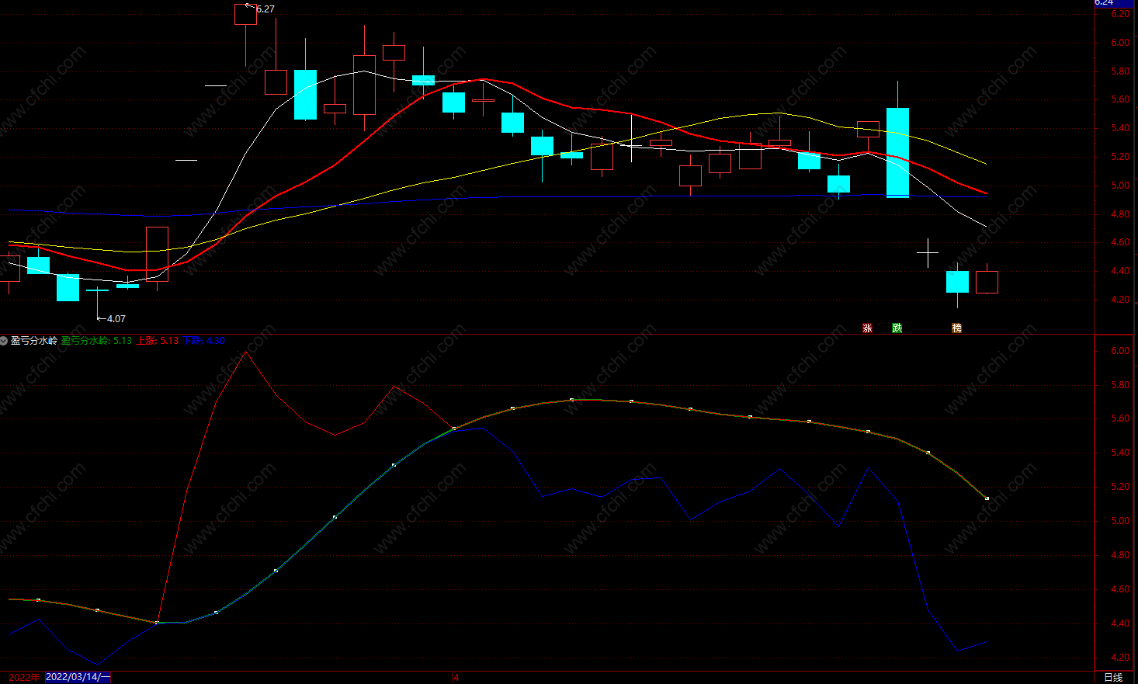Click the blue 下跌: 4.30 value

tap(204, 341)
